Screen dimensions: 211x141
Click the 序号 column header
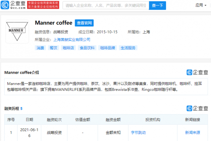tap(11, 120)
